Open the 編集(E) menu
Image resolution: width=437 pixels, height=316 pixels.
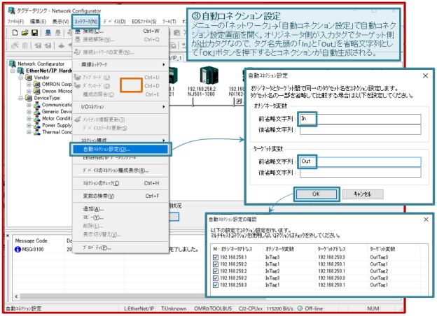pos(38,22)
